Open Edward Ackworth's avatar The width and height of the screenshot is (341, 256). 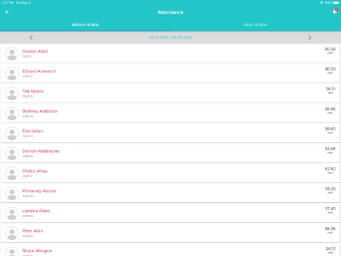(x=12, y=74)
